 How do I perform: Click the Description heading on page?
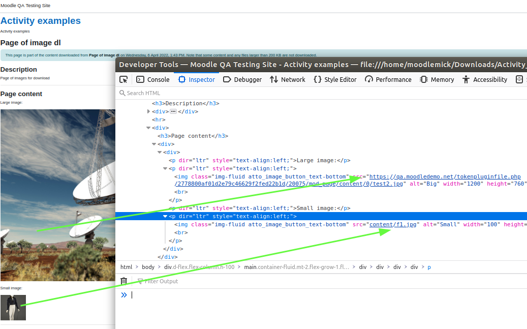tap(18, 69)
